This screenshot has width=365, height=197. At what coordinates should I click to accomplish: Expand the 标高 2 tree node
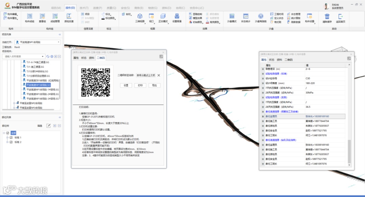(7, 142)
